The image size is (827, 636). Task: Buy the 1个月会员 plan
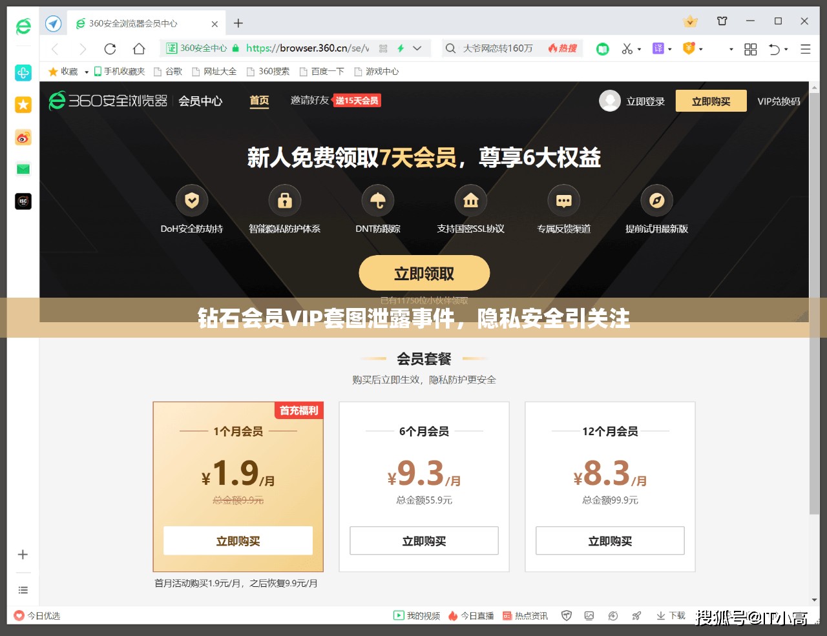pos(238,541)
